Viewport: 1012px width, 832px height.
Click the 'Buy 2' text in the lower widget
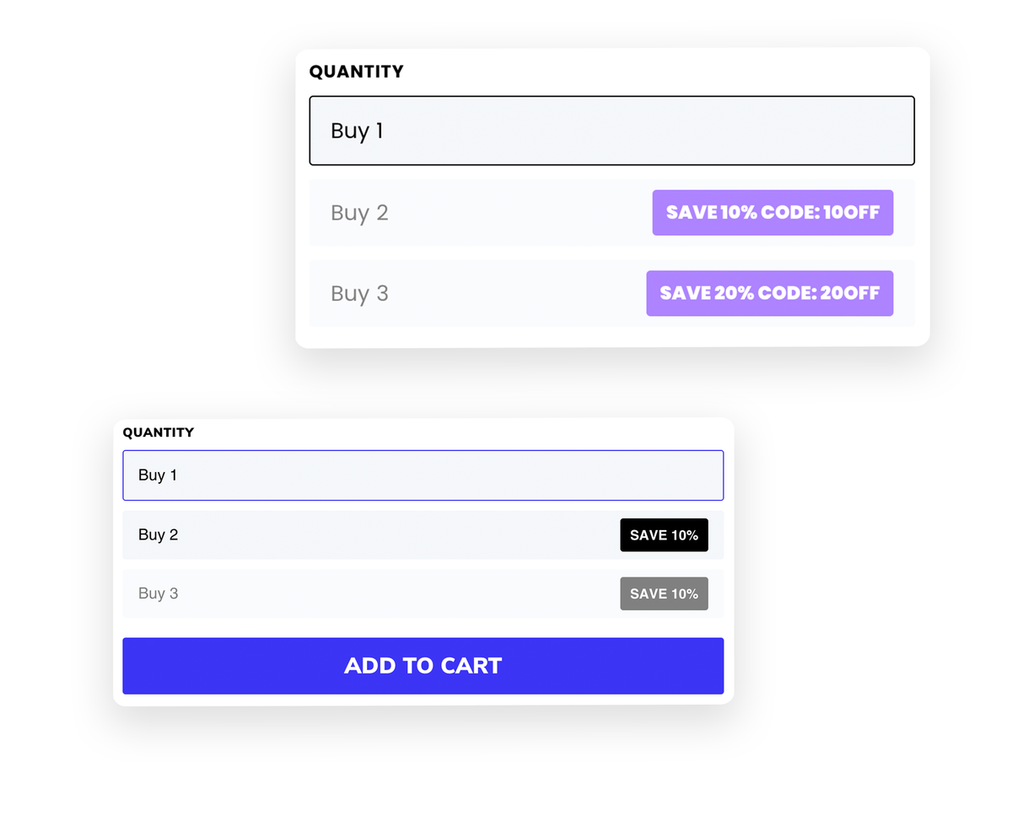point(158,535)
